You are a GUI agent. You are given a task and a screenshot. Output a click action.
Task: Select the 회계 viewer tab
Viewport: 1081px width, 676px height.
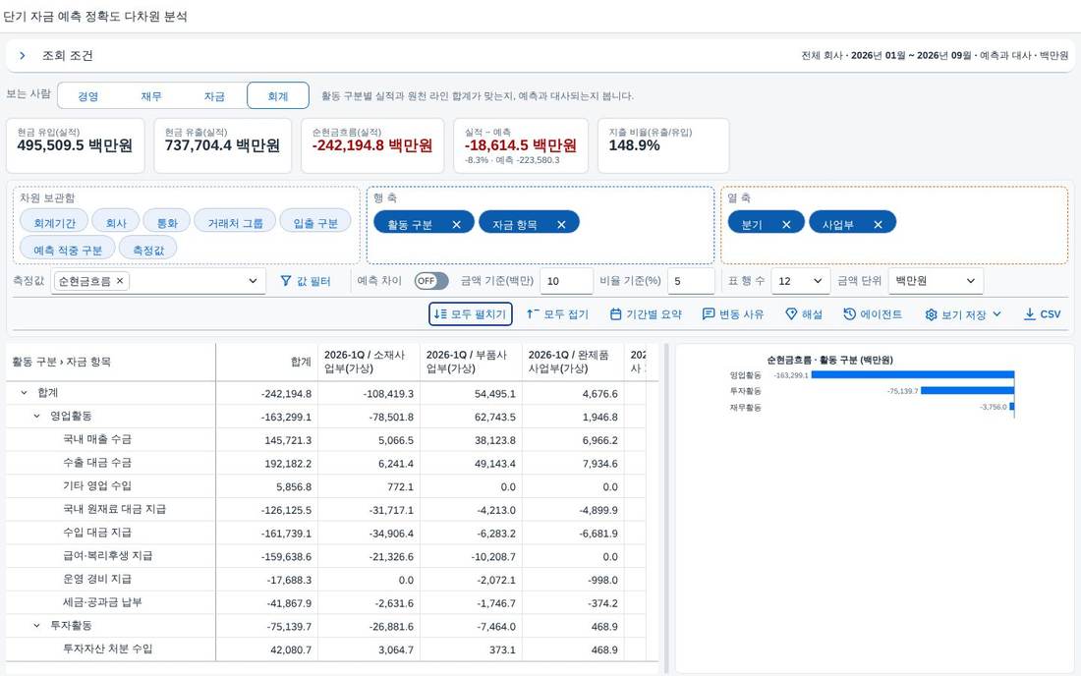tap(278, 96)
